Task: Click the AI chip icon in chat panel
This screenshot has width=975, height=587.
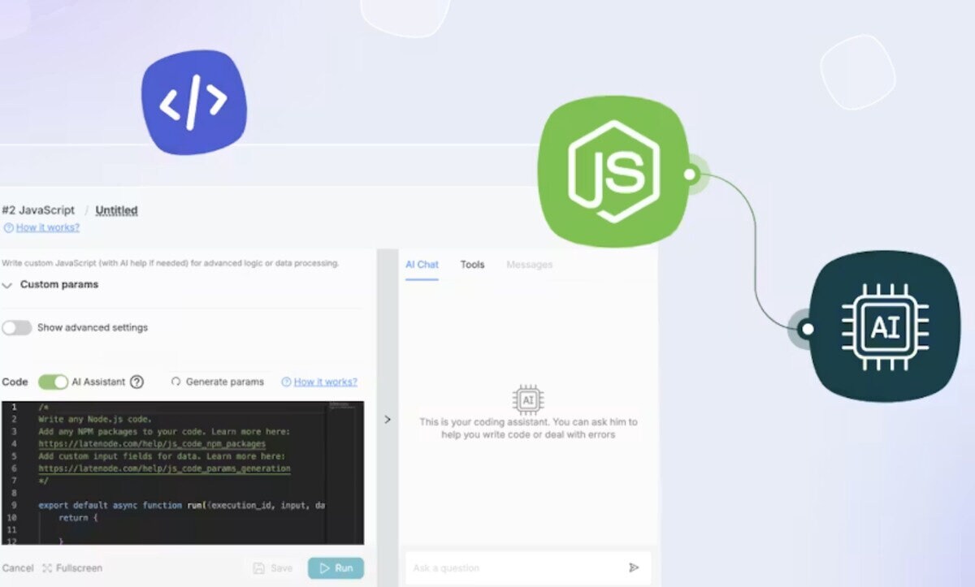Action: [x=528, y=399]
